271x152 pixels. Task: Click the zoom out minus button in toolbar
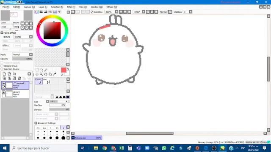[x=121, y=12]
